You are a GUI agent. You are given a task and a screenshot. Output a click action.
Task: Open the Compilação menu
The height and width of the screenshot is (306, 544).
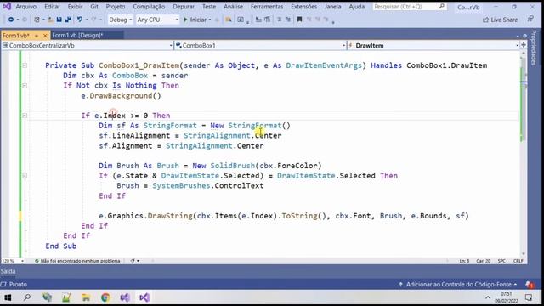(149, 7)
